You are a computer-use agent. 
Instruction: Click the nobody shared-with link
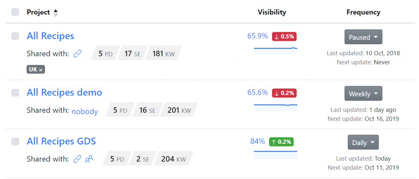85,111
